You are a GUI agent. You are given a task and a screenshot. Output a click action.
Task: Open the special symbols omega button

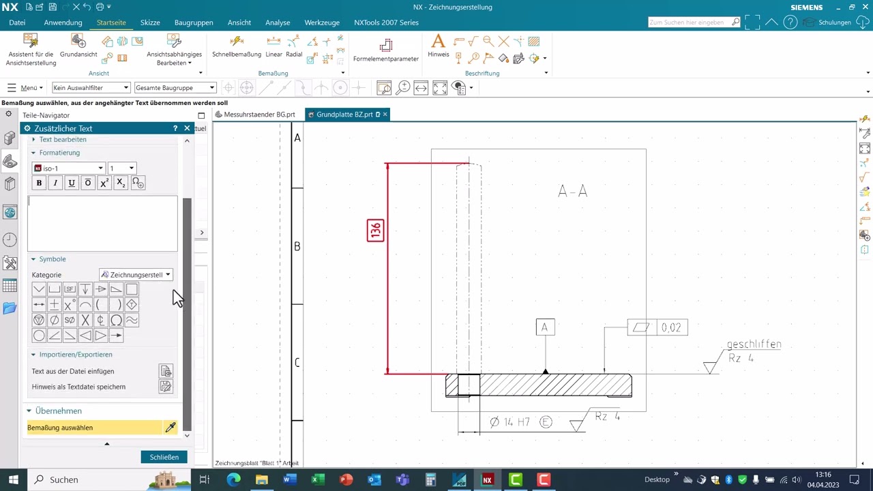tap(138, 183)
